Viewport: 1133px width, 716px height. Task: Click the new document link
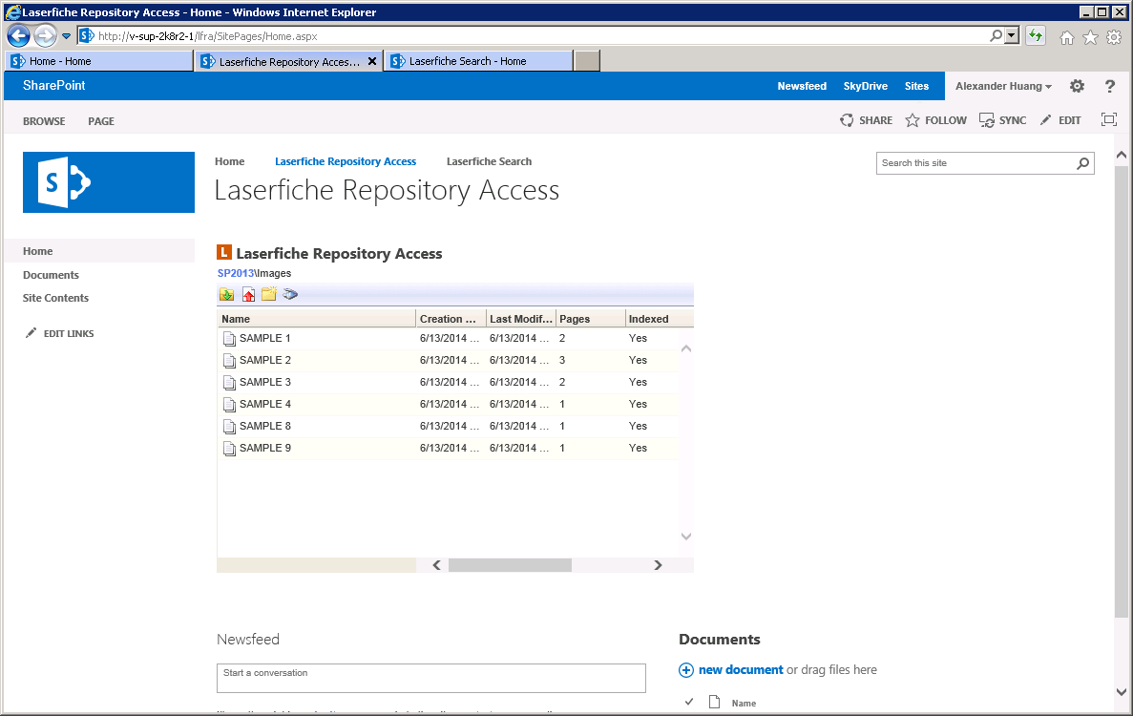pos(741,670)
